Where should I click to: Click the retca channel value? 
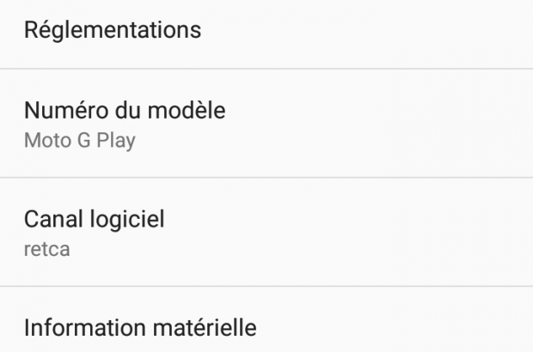click(47, 249)
